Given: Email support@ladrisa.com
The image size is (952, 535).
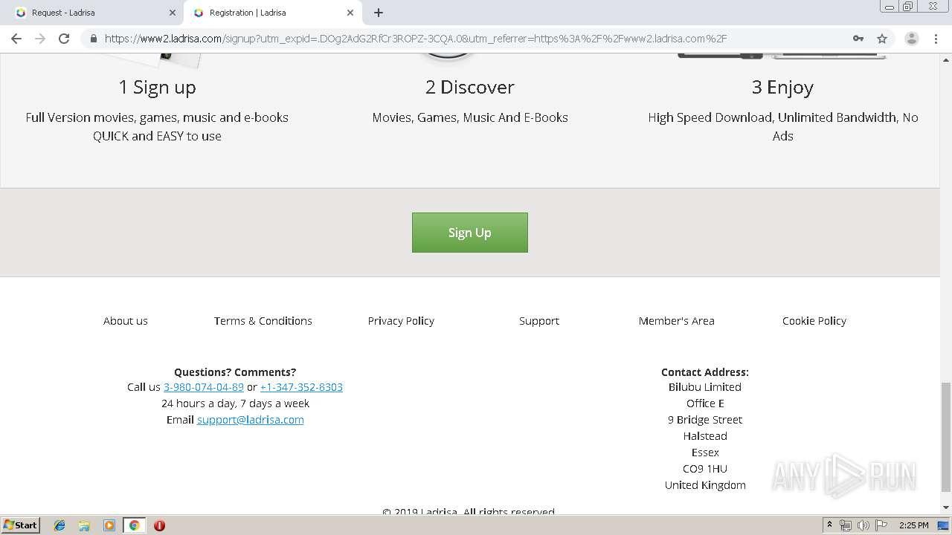Looking at the screenshot, I should point(251,420).
